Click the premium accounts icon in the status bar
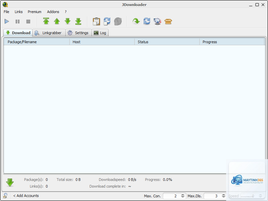The image size is (268, 201). click(5, 196)
